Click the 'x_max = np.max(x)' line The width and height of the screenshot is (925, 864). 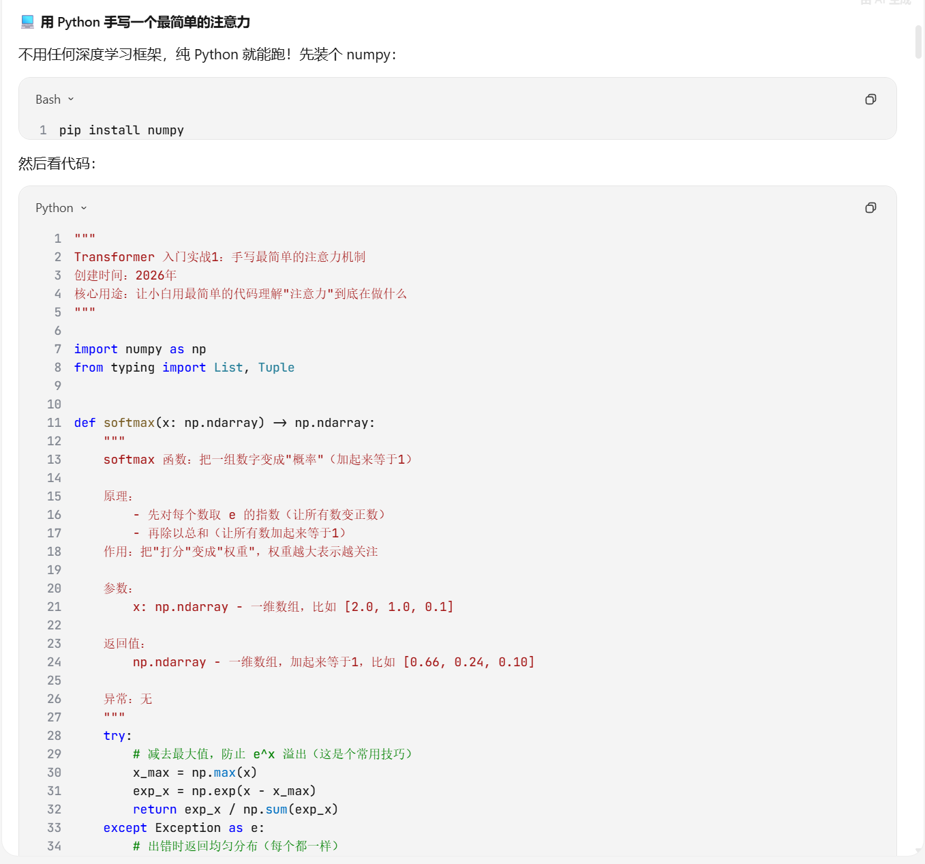[x=195, y=773]
